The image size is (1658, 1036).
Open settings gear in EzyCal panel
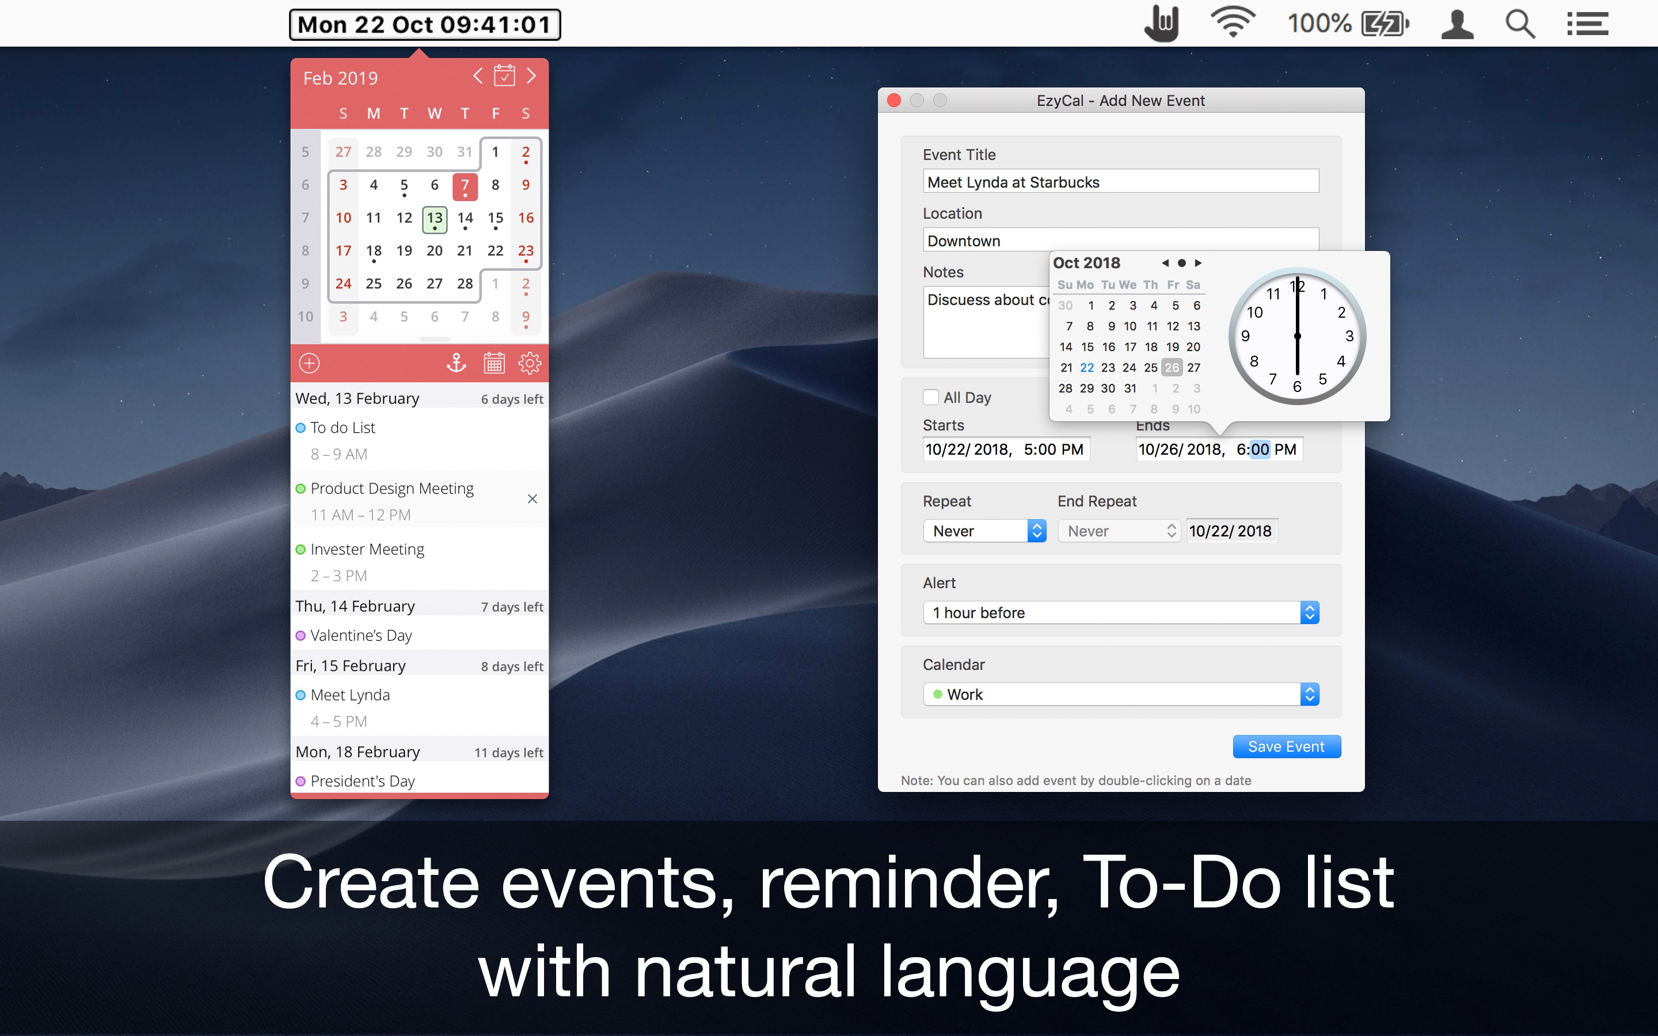pos(530,363)
